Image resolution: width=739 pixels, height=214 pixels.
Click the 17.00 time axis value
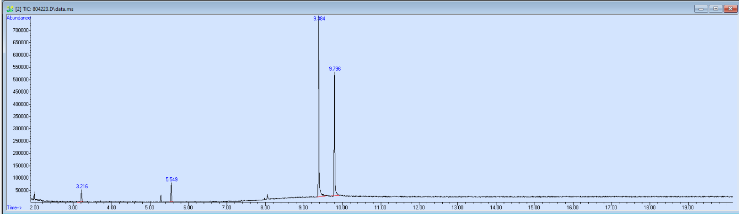pyautogui.click(x=611, y=207)
